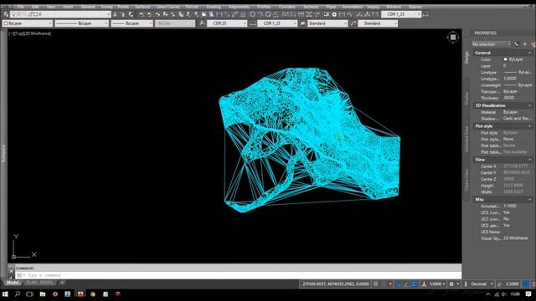The image size is (536, 301).
Task: Open the status bar customization menu icon
Action: coord(533,284)
